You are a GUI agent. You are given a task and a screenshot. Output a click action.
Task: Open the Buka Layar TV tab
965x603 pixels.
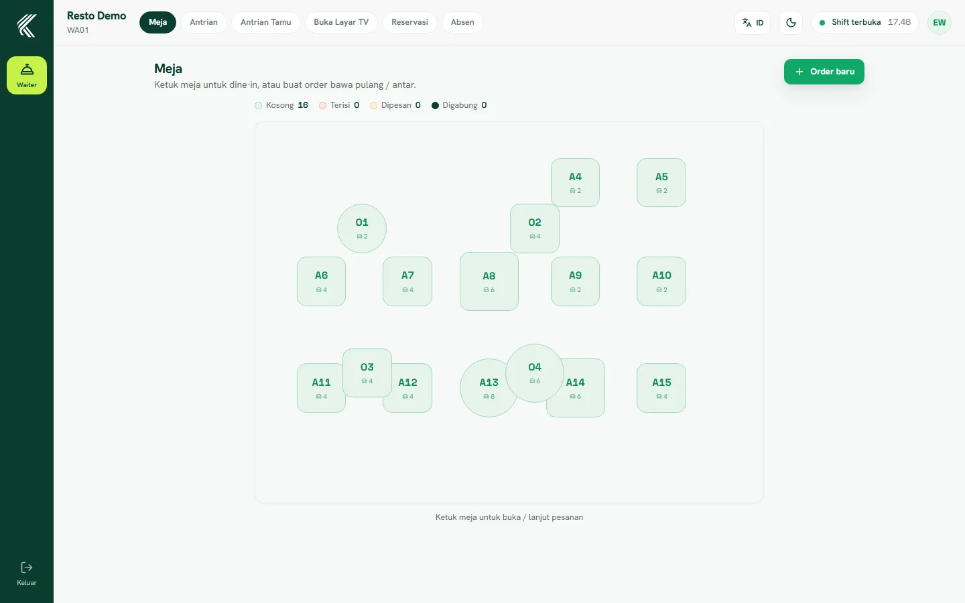(341, 22)
